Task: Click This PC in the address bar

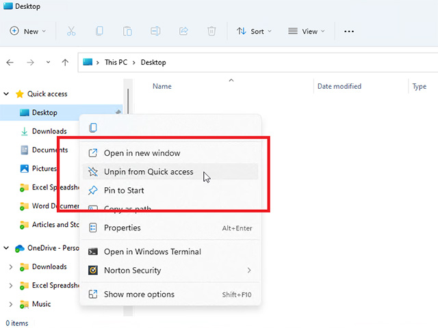Action: pyautogui.click(x=116, y=62)
